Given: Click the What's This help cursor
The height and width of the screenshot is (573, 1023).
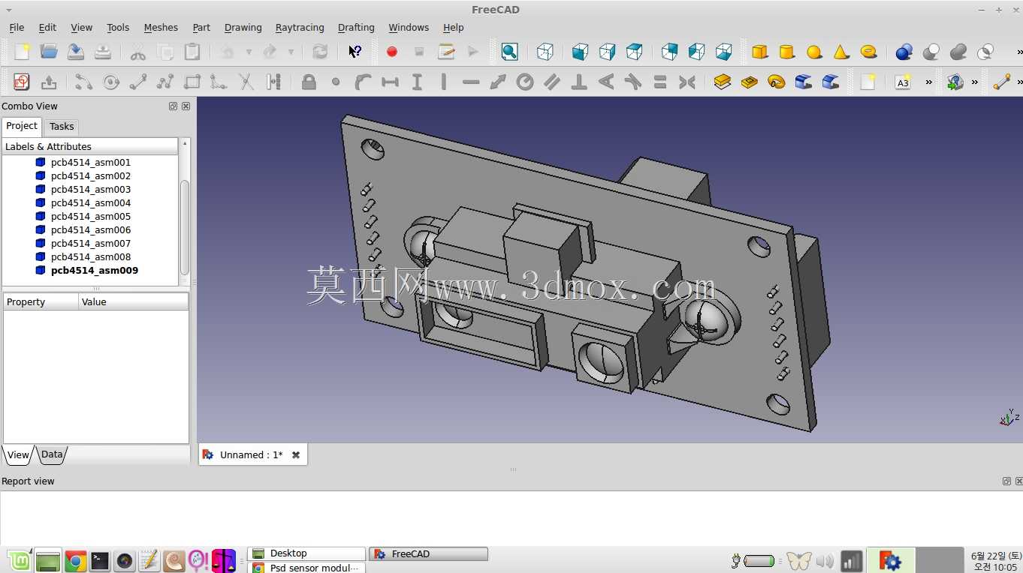Looking at the screenshot, I should [x=355, y=52].
